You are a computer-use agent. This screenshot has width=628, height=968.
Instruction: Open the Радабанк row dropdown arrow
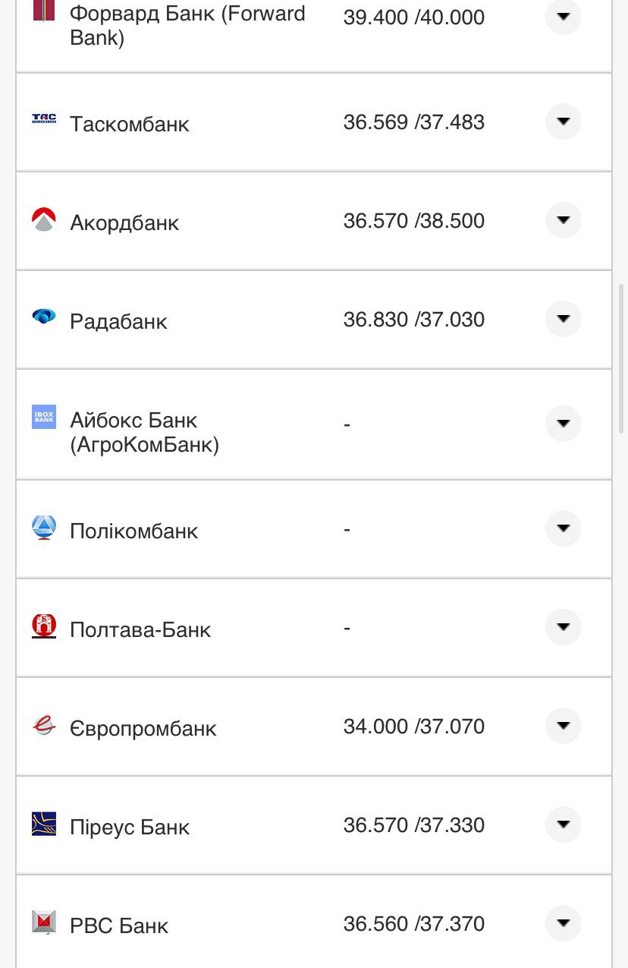click(563, 319)
